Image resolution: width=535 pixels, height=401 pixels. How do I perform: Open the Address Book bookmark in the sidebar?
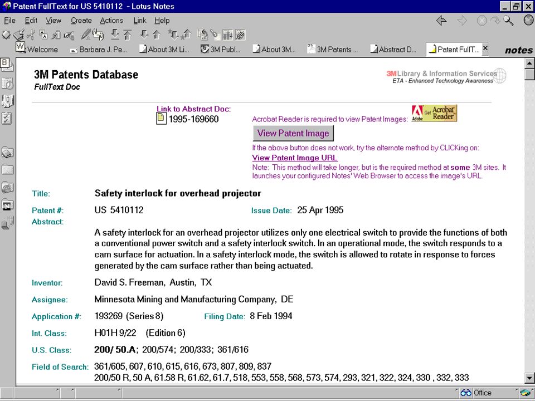(x=7, y=101)
